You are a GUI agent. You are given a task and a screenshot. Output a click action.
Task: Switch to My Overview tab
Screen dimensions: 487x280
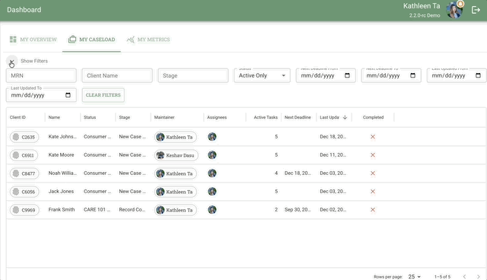(x=33, y=40)
